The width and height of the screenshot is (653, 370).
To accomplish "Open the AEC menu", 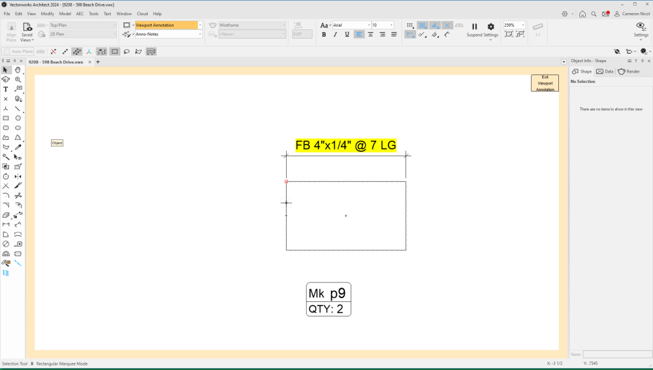I will [x=80, y=14].
